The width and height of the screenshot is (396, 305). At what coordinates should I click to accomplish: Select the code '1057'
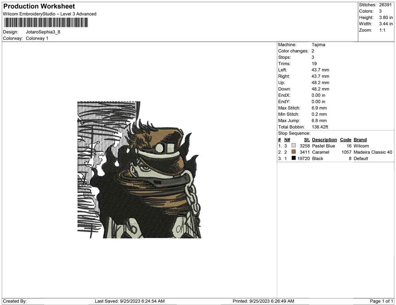pos(346,152)
